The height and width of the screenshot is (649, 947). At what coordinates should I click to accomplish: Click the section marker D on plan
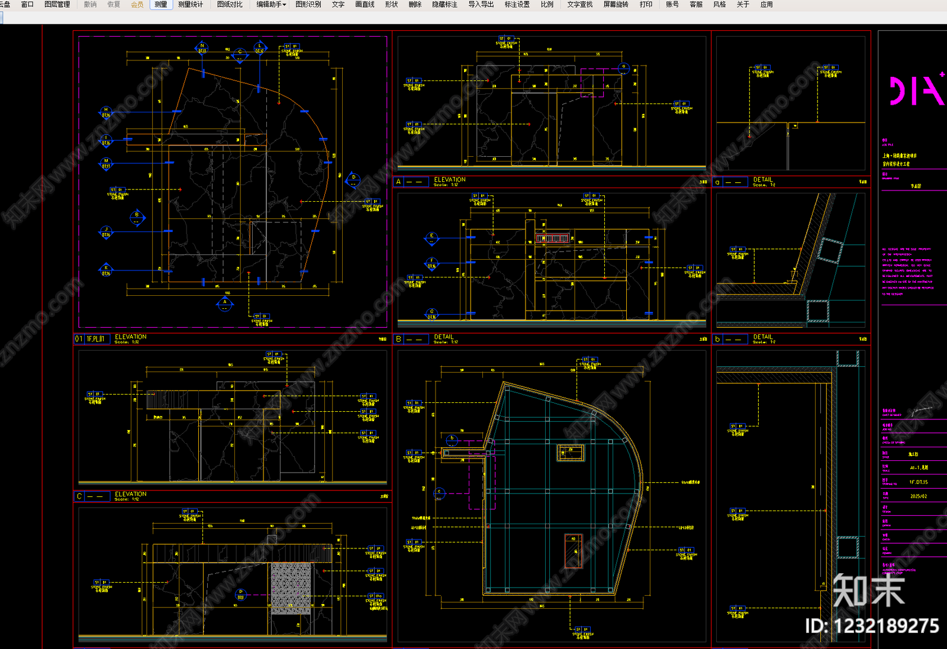point(353,180)
